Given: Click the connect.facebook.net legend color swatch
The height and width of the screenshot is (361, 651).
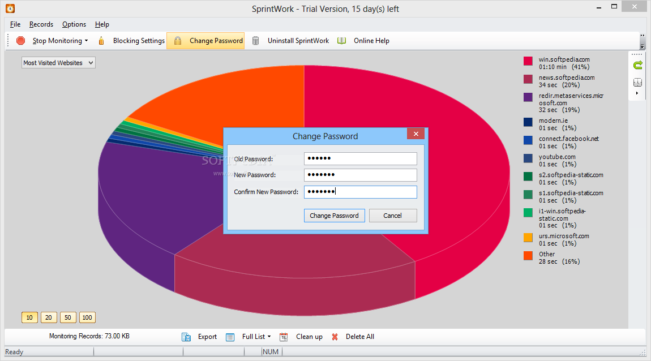Looking at the screenshot, I should click(x=528, y=140).
